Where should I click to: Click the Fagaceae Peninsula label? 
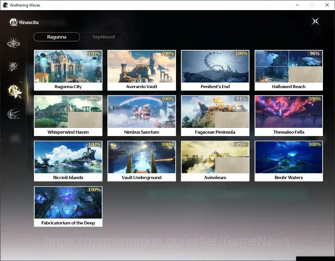point(215,132)
